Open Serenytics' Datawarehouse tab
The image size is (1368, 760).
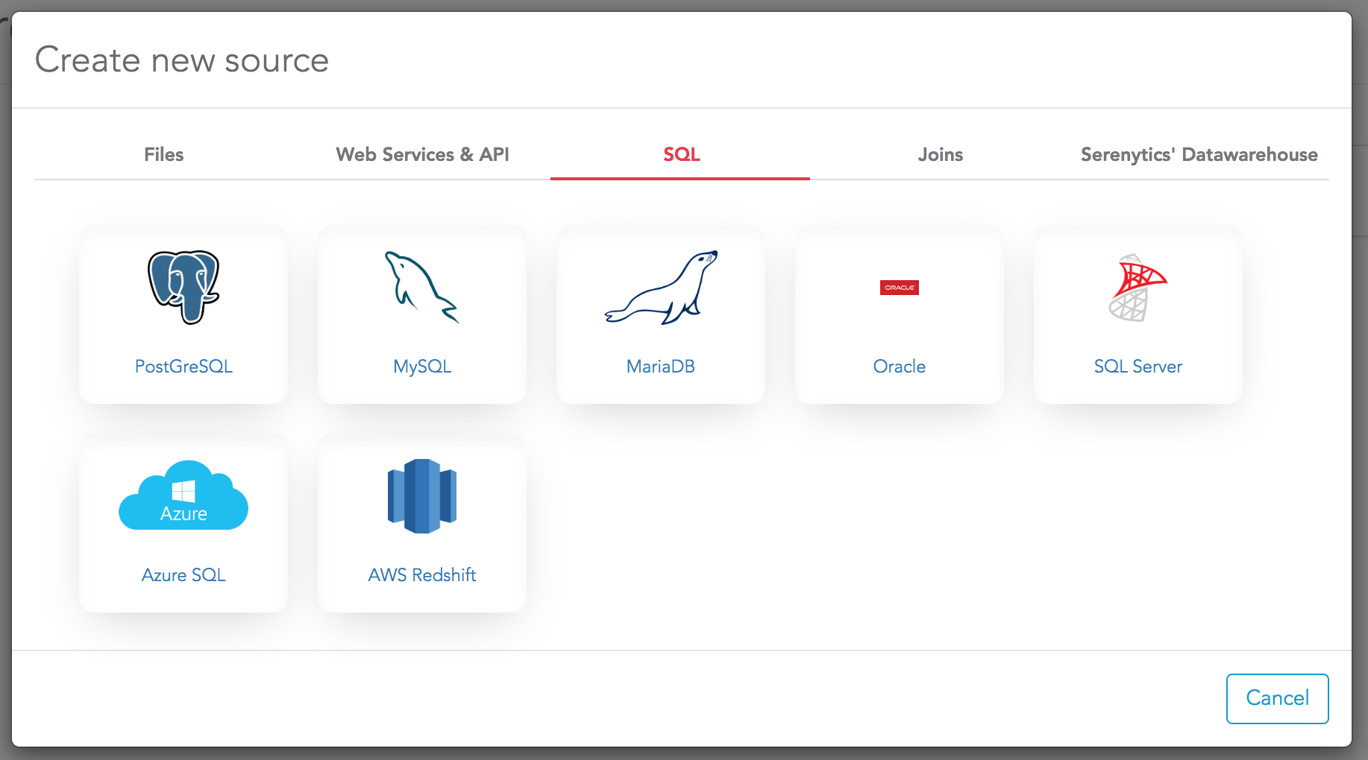tap(1199, 154)
